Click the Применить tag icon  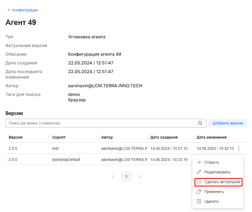pos(199,192)
